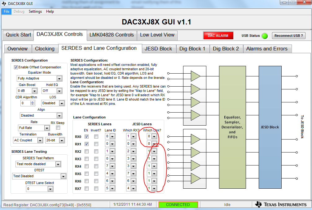
Task: Click the CDR Algorithm stepper arrows
Action: pyautogui.click(x=33, y=103)
